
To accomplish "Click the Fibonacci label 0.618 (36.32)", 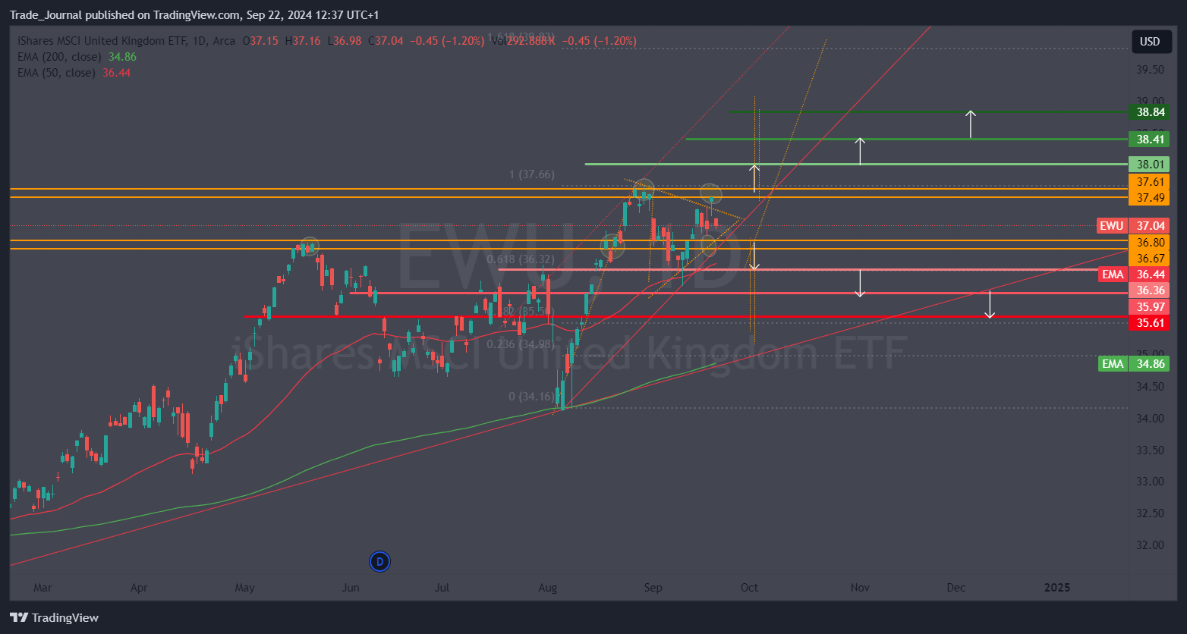I will [x=521, y=259].
